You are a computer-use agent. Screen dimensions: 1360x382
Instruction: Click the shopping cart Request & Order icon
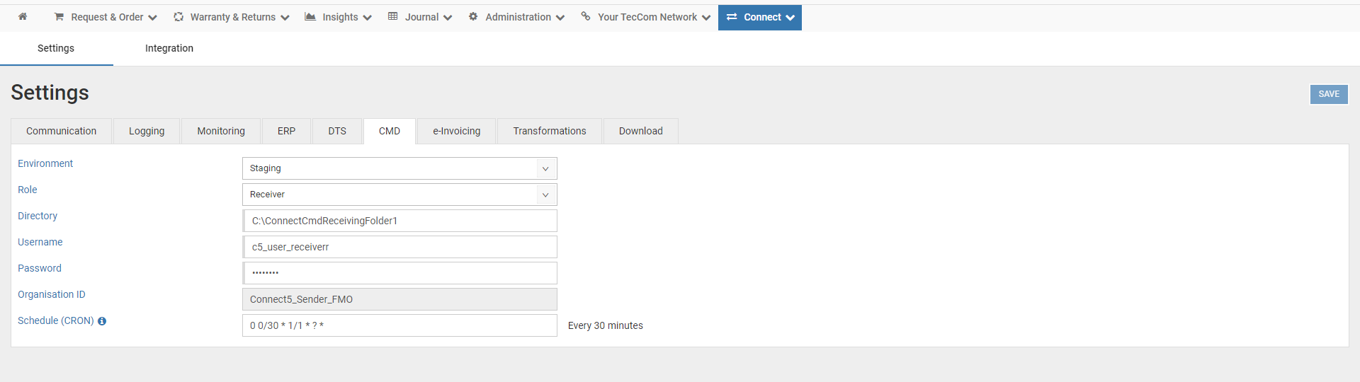click(x=59, y=17)
